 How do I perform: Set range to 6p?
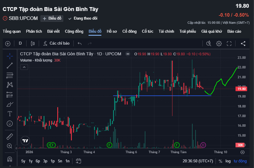[38, 161]
